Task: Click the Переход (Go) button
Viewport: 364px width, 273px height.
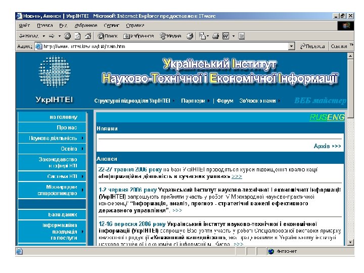Action: 312,47
